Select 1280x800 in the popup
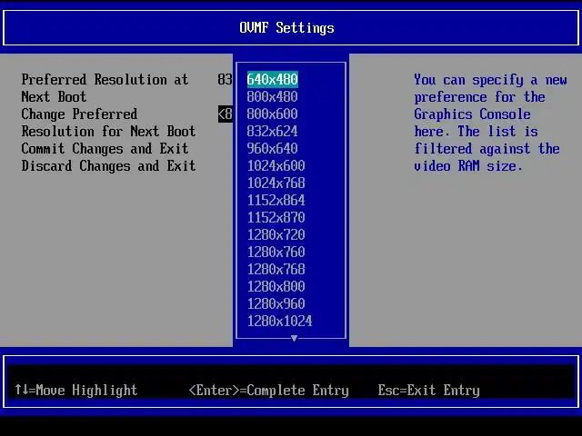Viewport: 582px width, 436px height. (276, 286)
